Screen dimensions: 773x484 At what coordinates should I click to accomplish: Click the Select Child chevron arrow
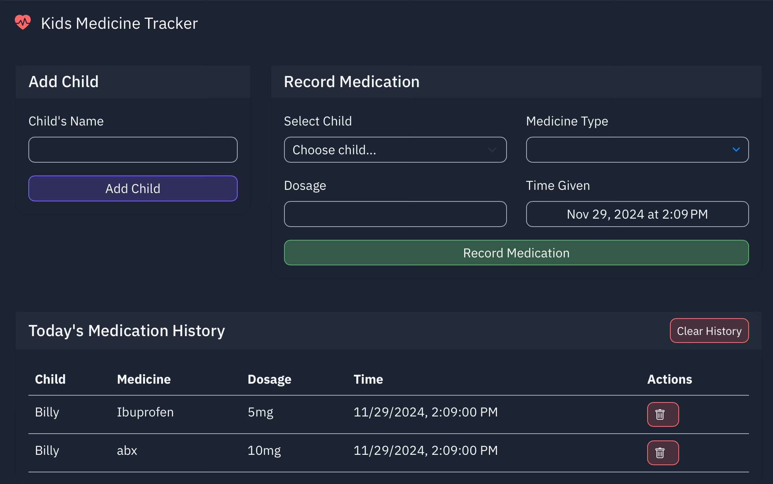tap(492, 150)
